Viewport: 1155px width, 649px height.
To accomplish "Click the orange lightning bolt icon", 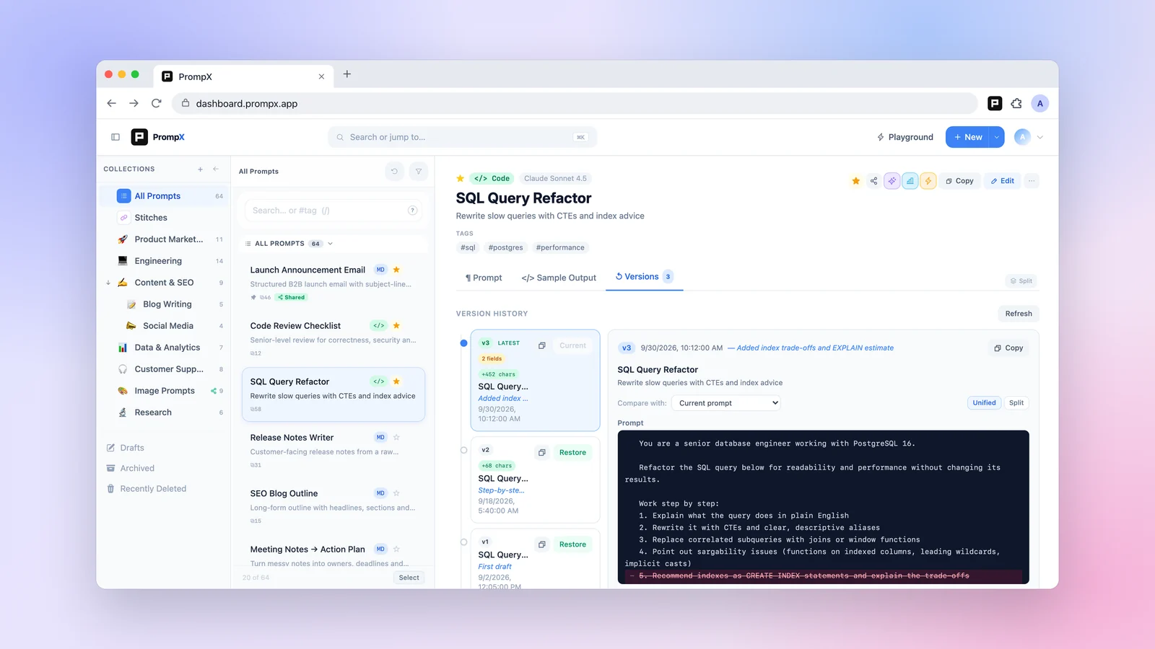I will [928, 181].
